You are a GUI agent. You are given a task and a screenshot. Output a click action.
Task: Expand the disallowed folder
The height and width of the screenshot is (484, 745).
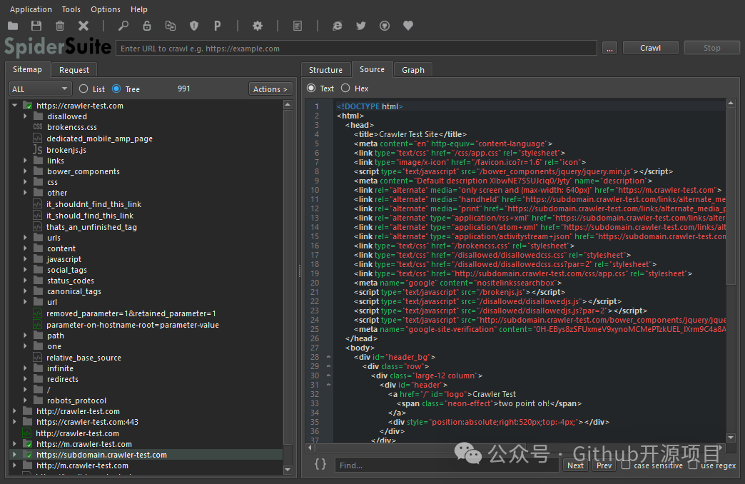25,116
